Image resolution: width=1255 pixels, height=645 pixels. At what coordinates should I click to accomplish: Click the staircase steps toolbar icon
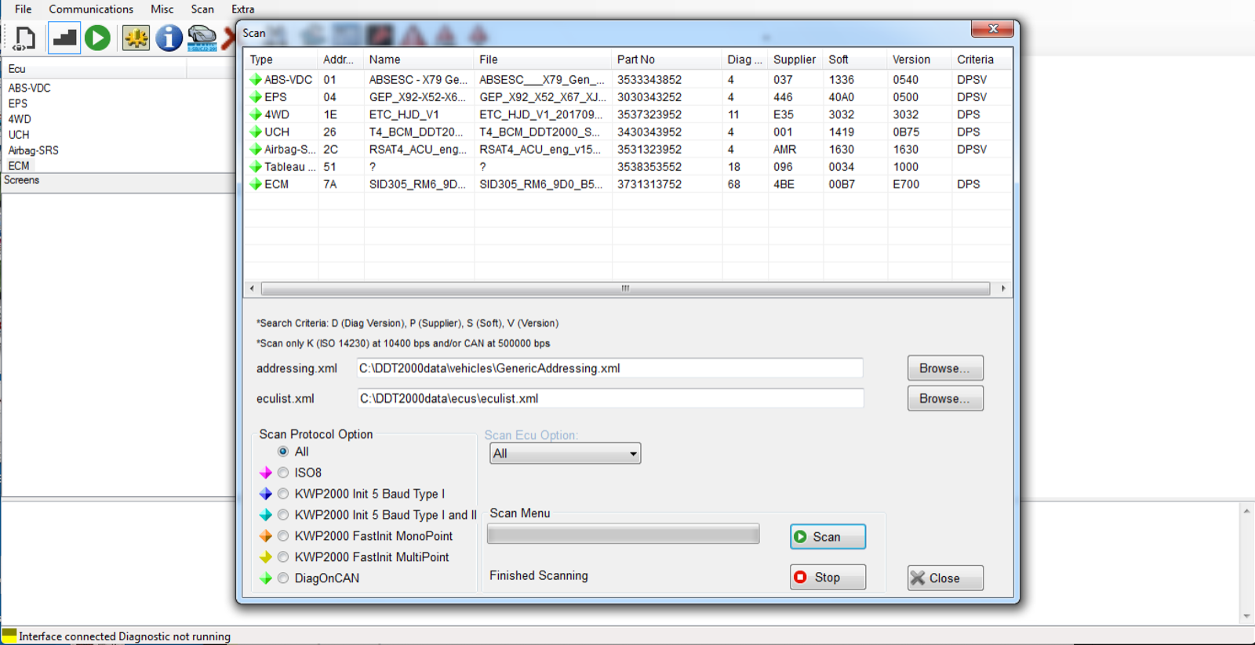pos(64,38)
